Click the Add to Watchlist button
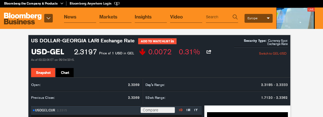323x117 pixels. tap(157, 41)
